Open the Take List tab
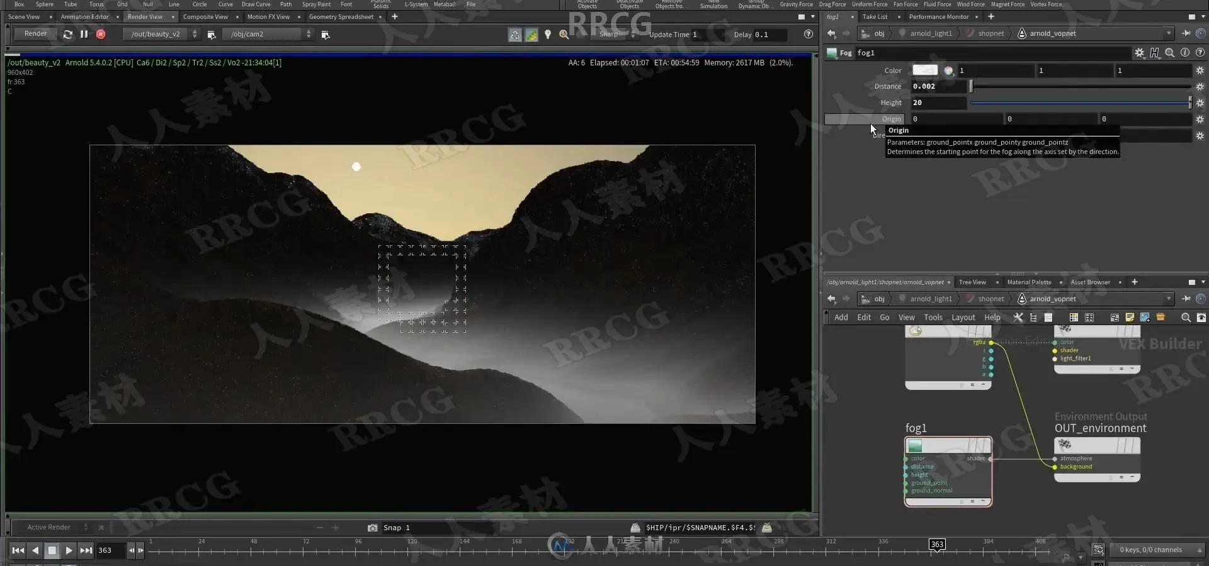Viewport: 1209px width, 566px height. [x=875, y=17]
